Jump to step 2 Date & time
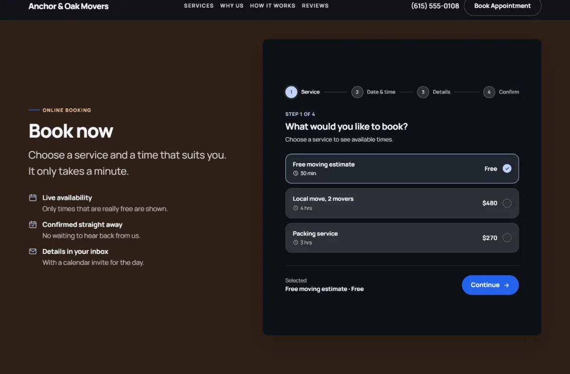This screenshot has height=374, width=570. [373, 92]
